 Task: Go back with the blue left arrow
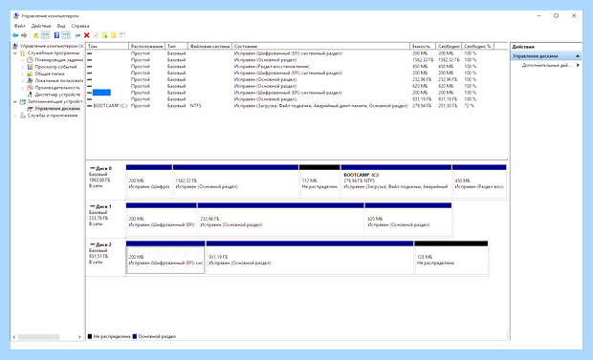[x=15, y=35]
